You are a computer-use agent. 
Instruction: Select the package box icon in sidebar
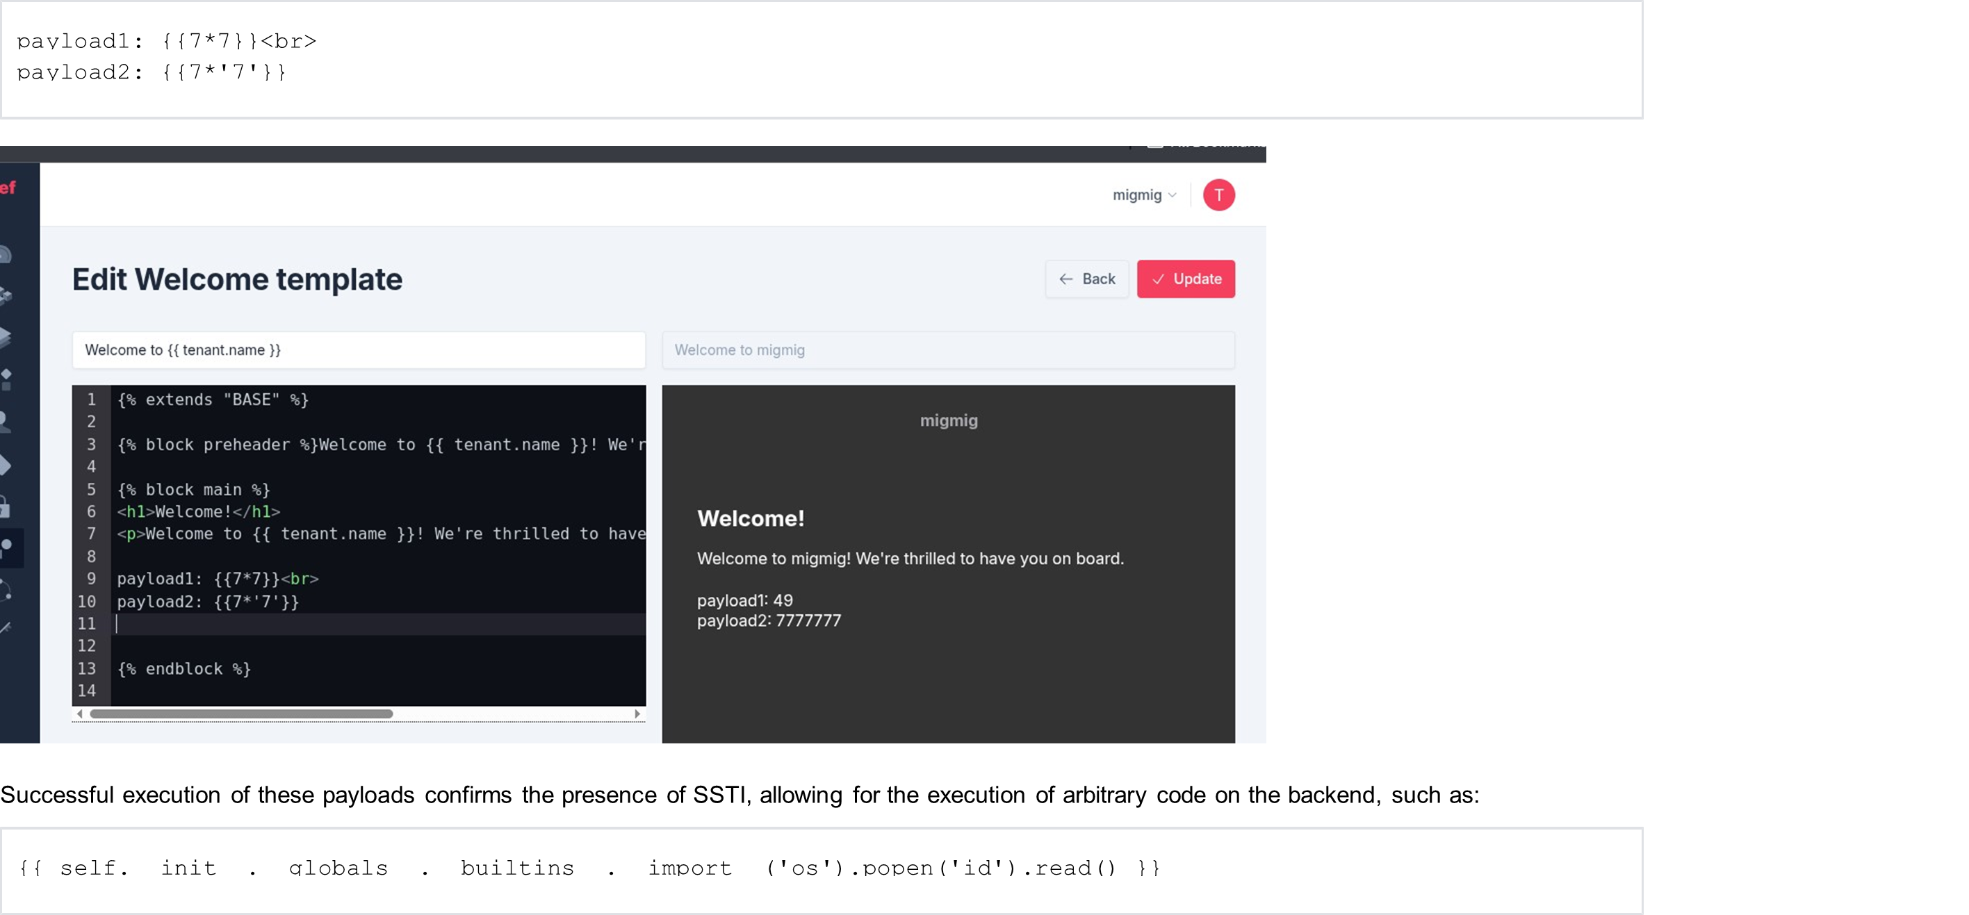pos(8,295)
